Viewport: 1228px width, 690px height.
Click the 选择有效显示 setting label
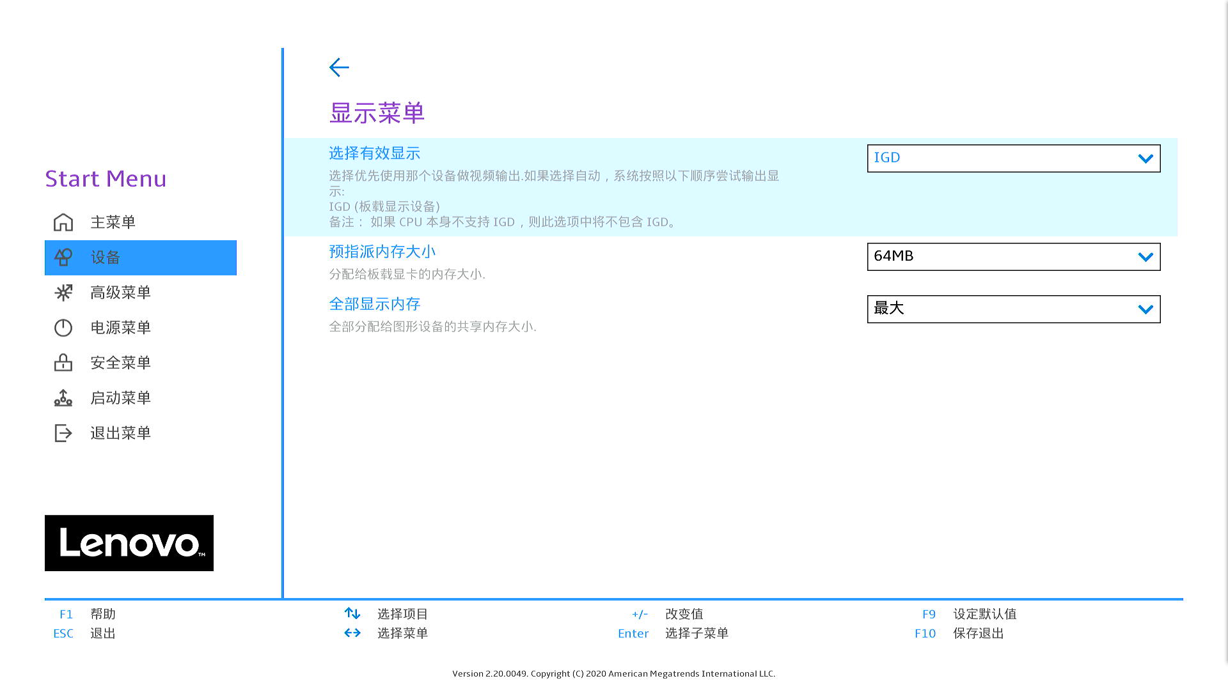point(374,153)
